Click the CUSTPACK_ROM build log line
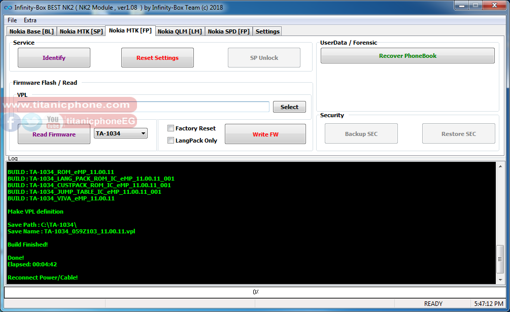Screen dimensions: 510x312 click(89, 185)
